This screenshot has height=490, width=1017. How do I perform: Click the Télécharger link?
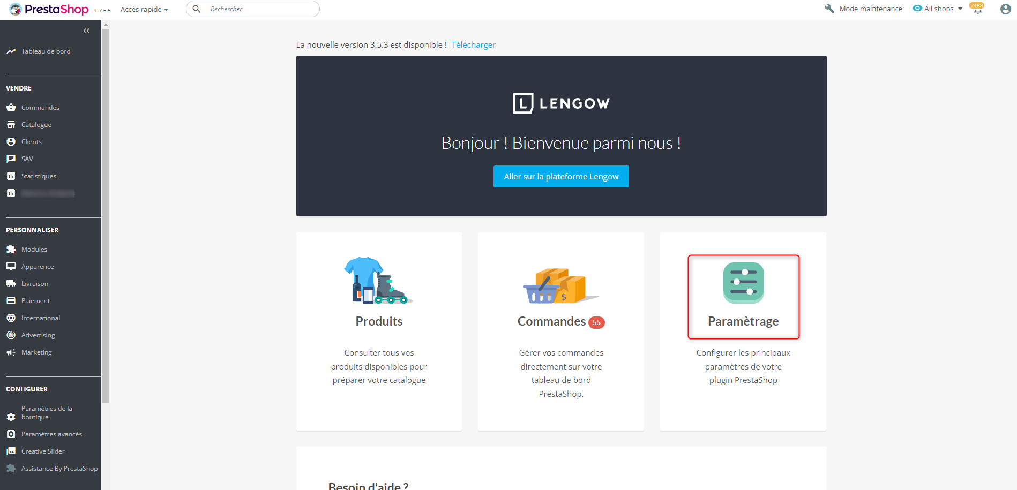(473, 45)
